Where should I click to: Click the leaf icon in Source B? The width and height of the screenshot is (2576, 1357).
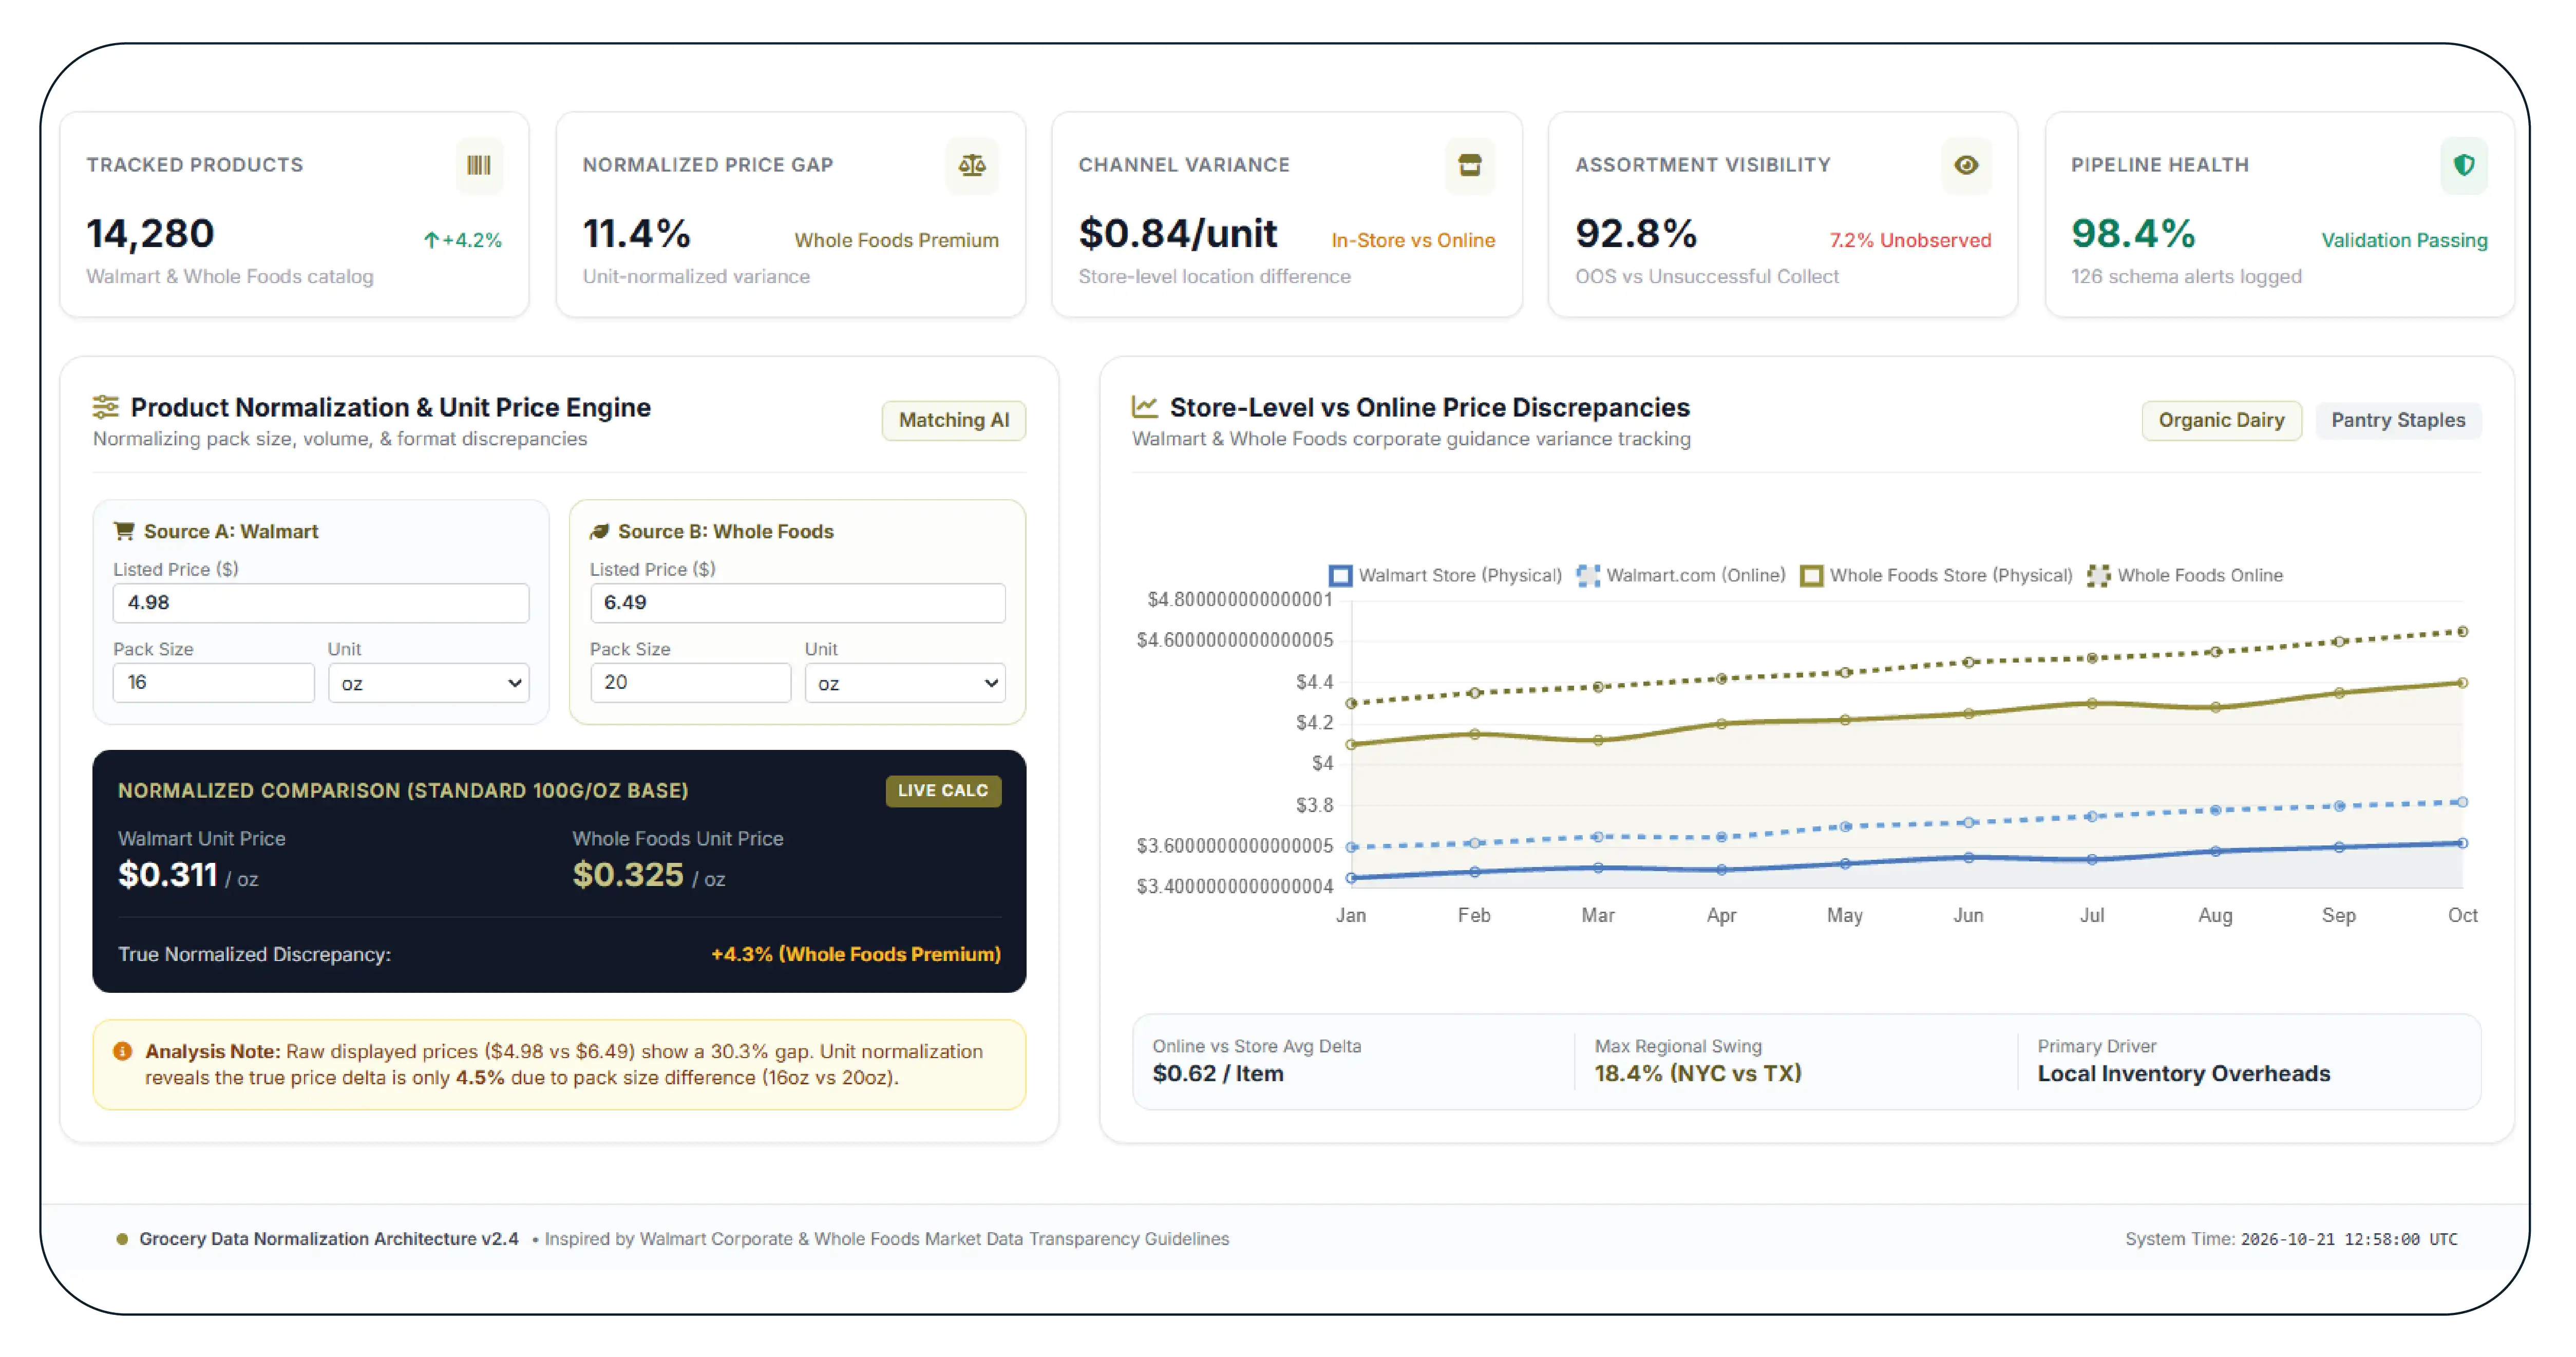click(600, 531)
